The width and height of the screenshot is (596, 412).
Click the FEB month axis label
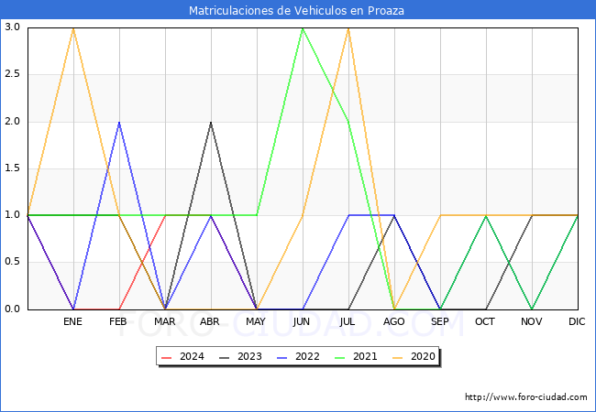pyautogui.click(x=118, y=321)
